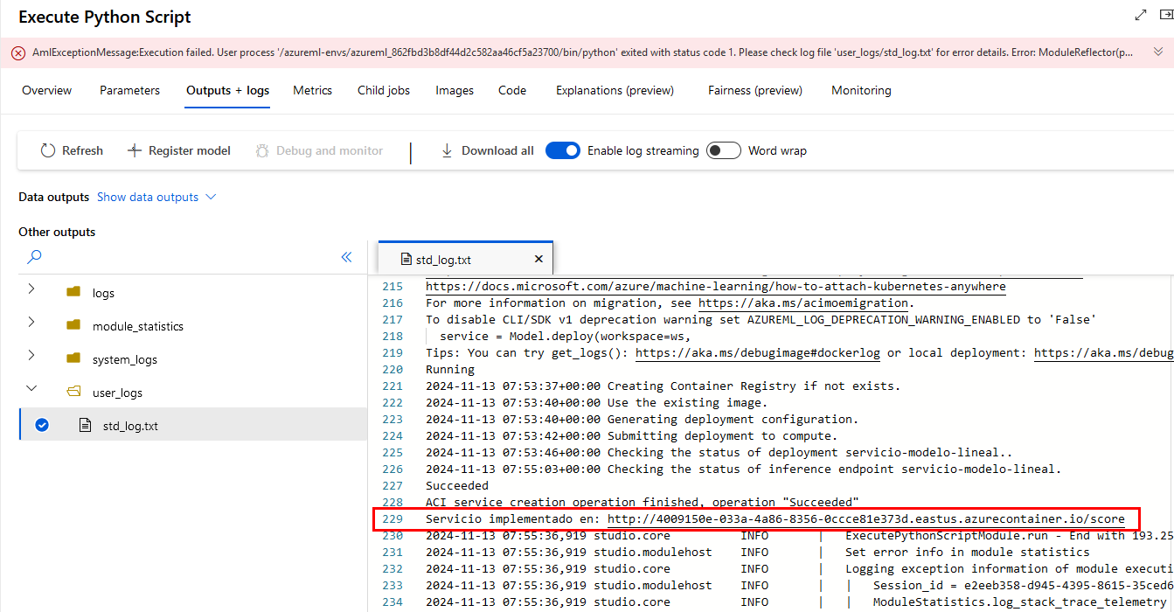Click the expand fullscreen arrow icon
Image resolution: width=1174 pixels, height=612 pixels.
1140,15
